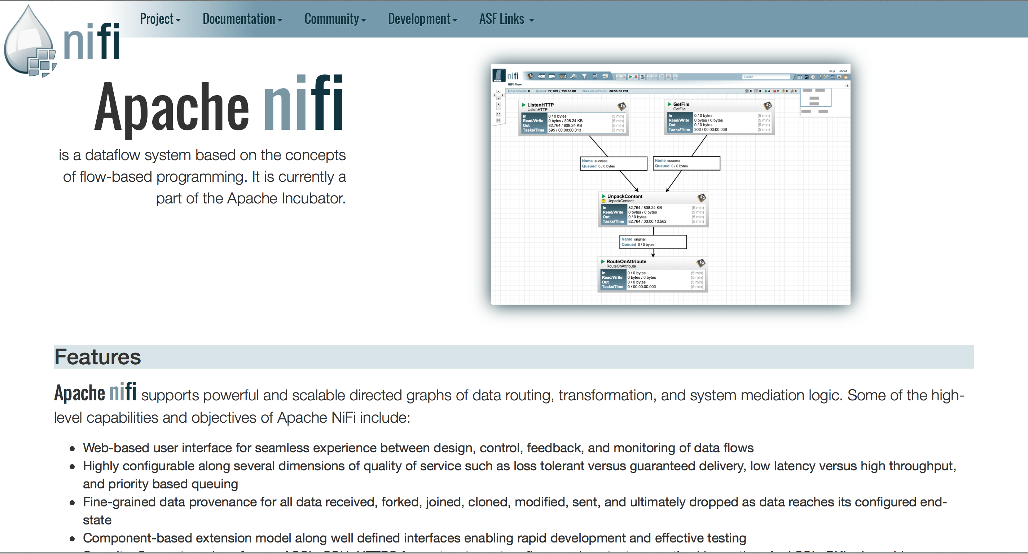Click the help link in screenshot
The width and height of the screenshot is (1028, 554).
point(832,71)
